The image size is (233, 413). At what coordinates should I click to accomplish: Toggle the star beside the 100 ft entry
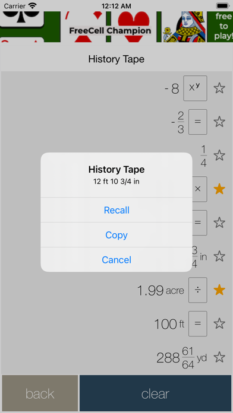point(219,323)
